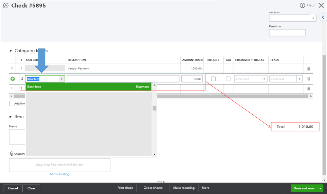
Task: Click the CUSTOMER / PROJECT column header
Action: click(250, 60)
